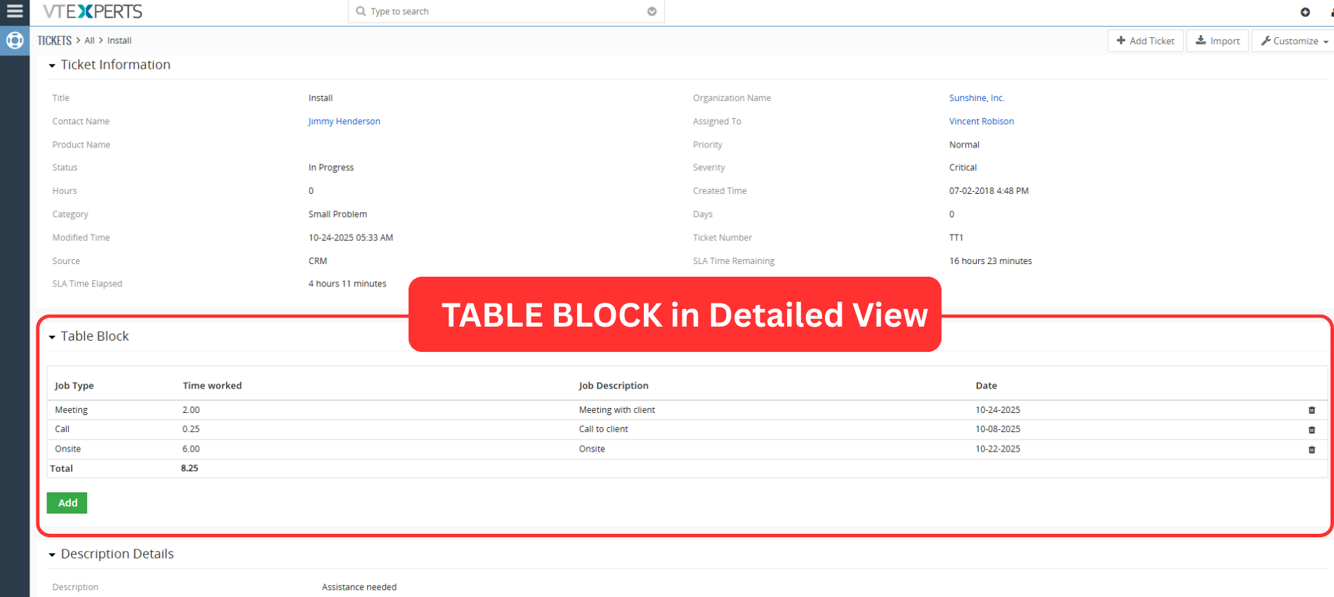This screenshot has height=597, width=1334.
Task: Click the 6.00 time worked value
Action: point(191,449)
